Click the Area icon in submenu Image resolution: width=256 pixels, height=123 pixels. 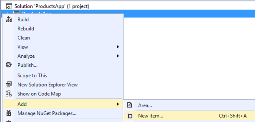[x=129, y=105]
